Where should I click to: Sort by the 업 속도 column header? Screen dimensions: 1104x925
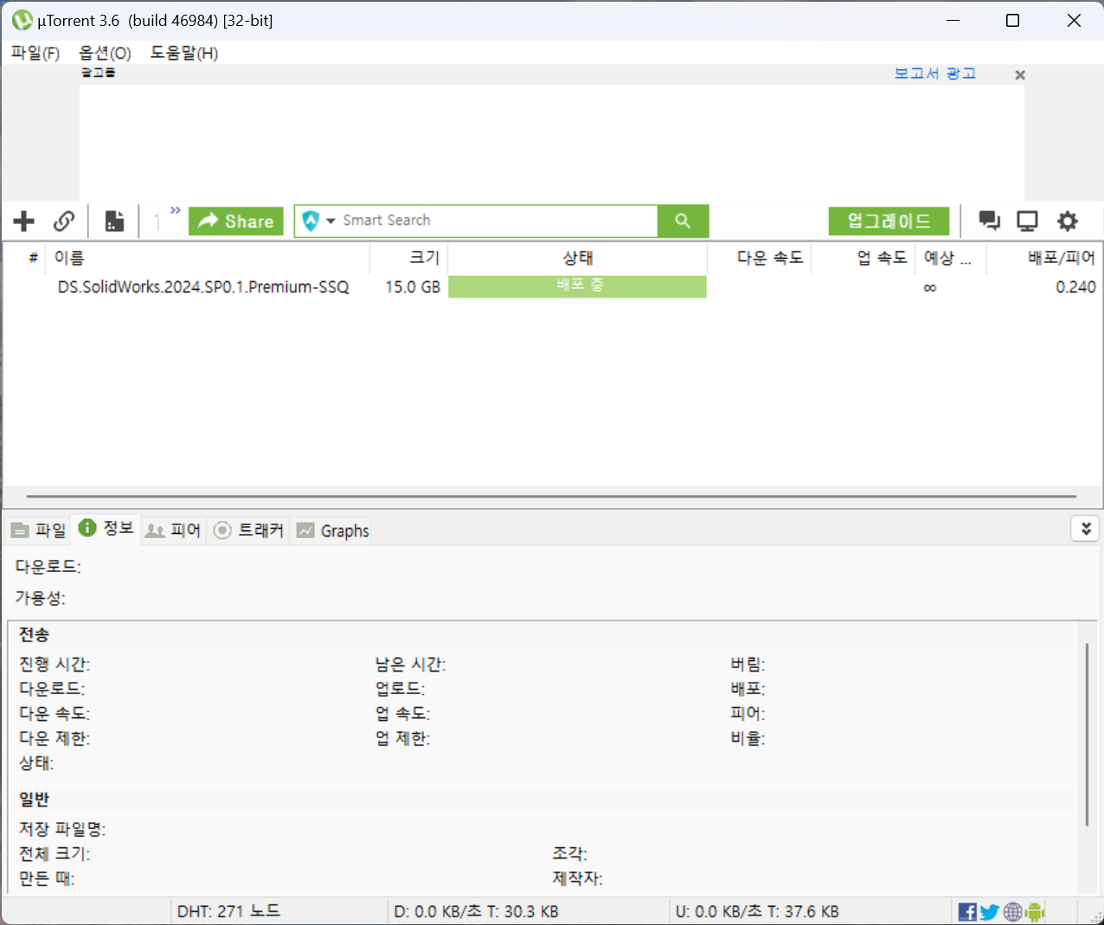[863, 258]
